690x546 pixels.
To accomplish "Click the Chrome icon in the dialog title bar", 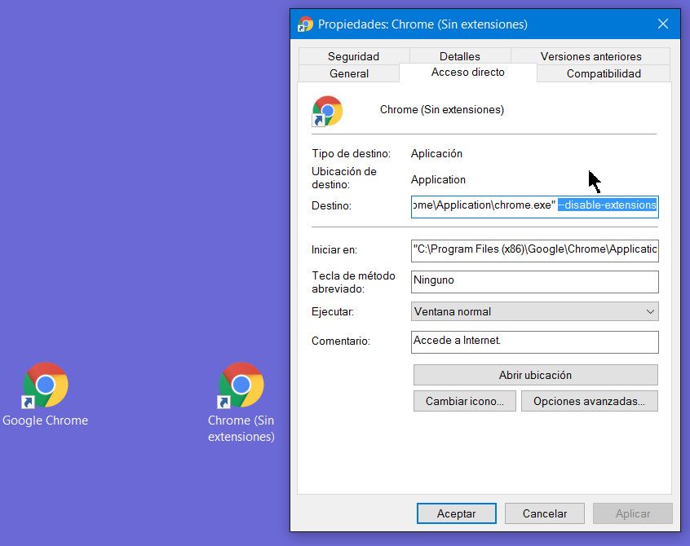I will click(x=306, y=24).
